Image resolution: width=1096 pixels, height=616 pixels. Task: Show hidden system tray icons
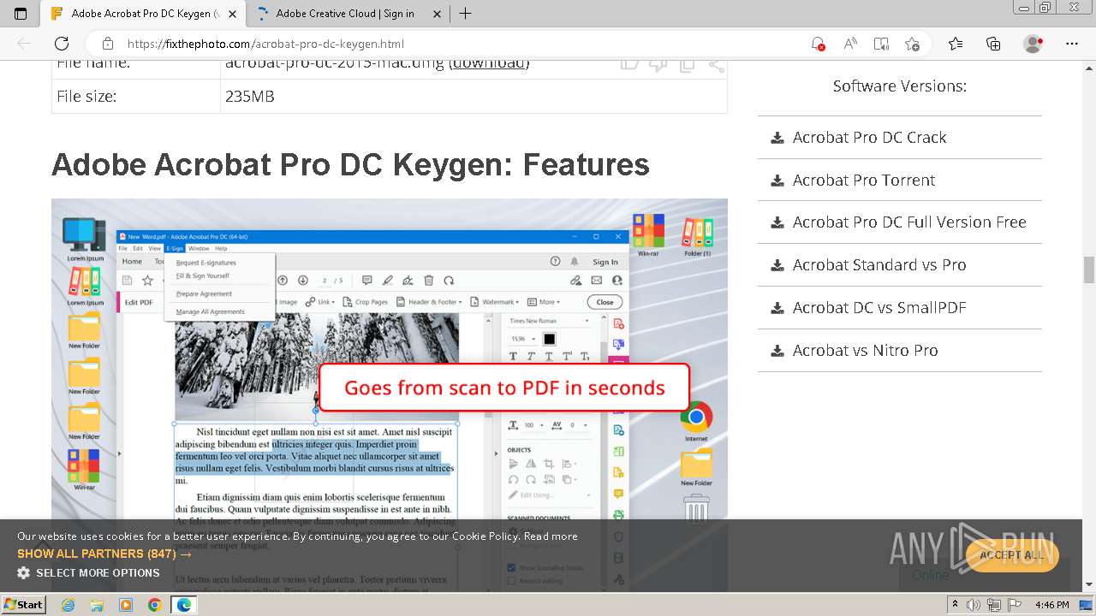tap(956, 605)
